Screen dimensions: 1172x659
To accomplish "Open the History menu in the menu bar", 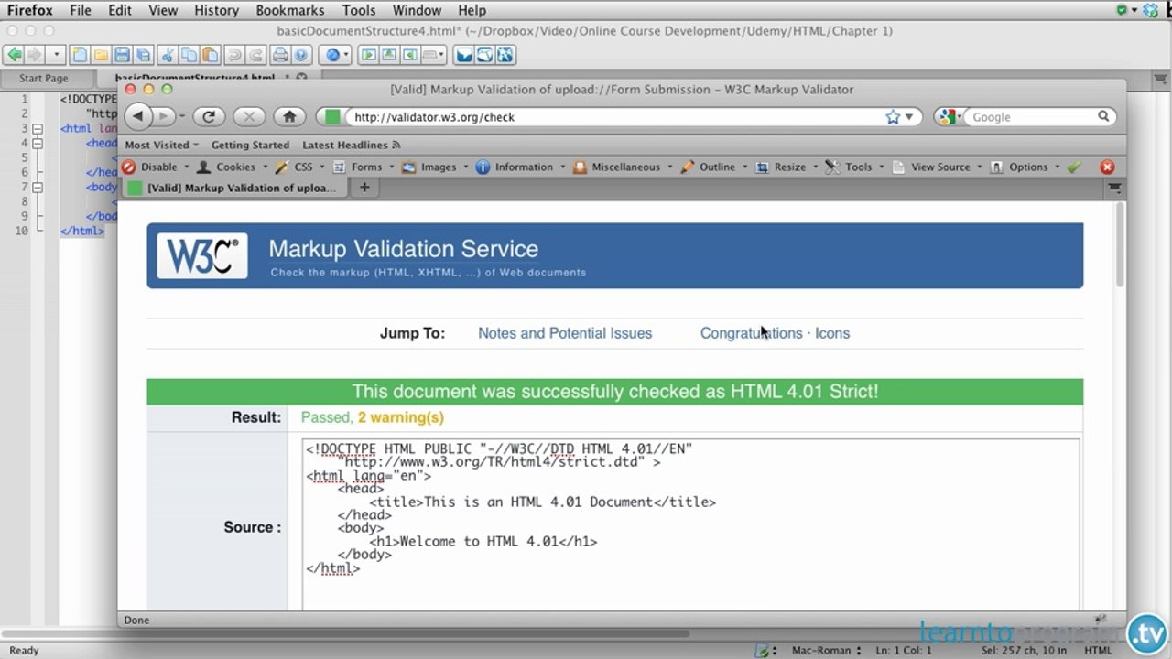I will click(216, 10).
